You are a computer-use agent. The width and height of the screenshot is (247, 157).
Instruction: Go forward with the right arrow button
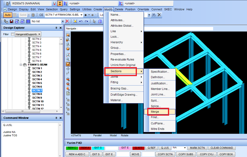(92, 15)
